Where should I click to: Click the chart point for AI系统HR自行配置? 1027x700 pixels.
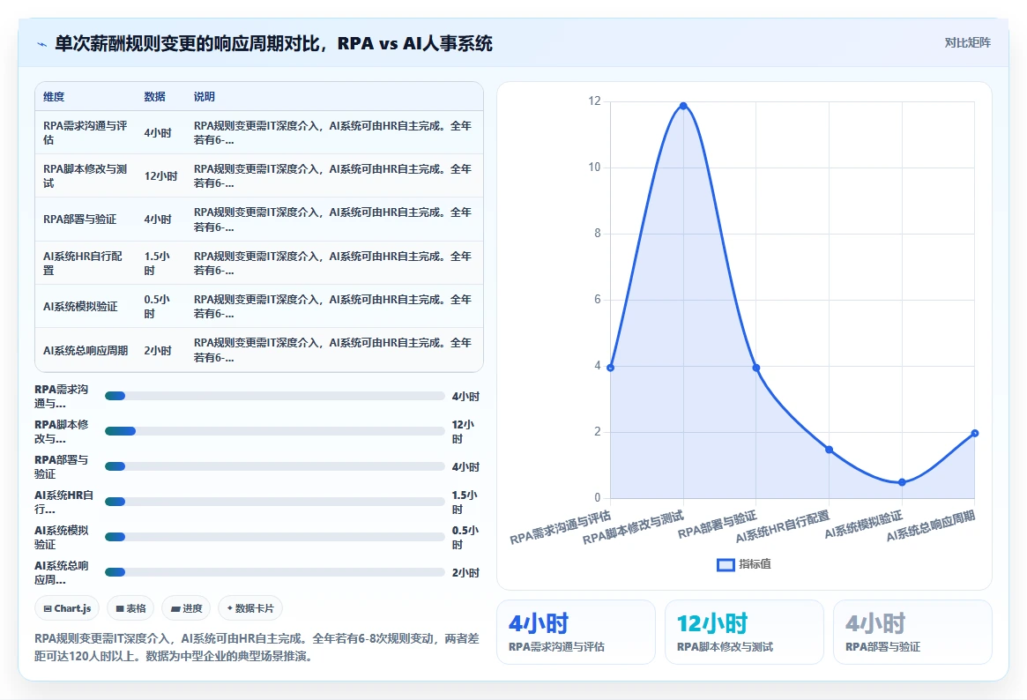[x=830, y=450]
